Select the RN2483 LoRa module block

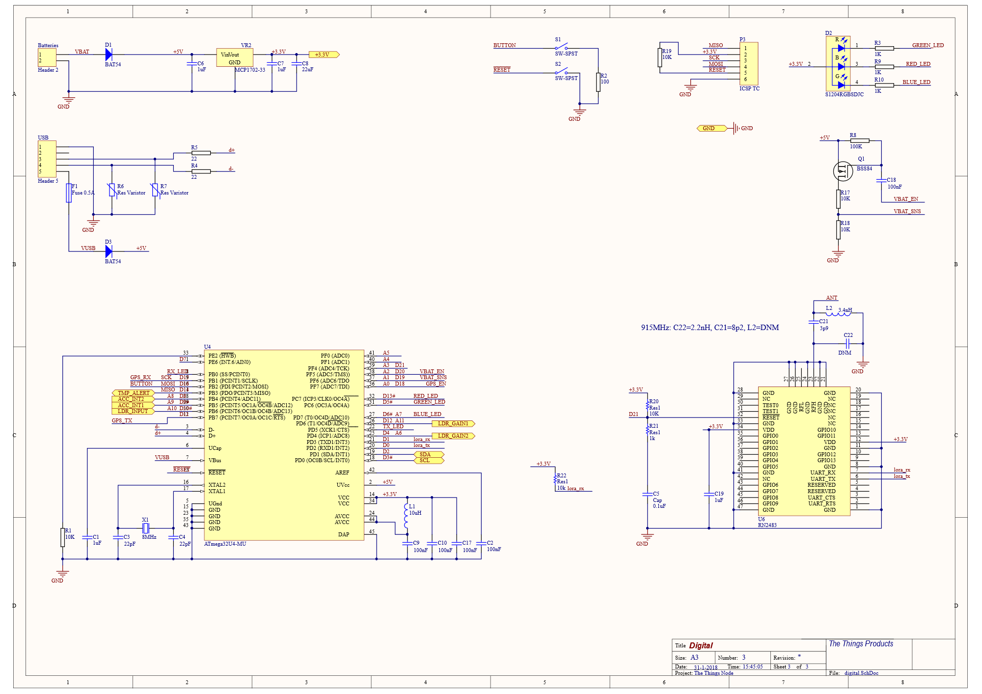coord(804,451)
